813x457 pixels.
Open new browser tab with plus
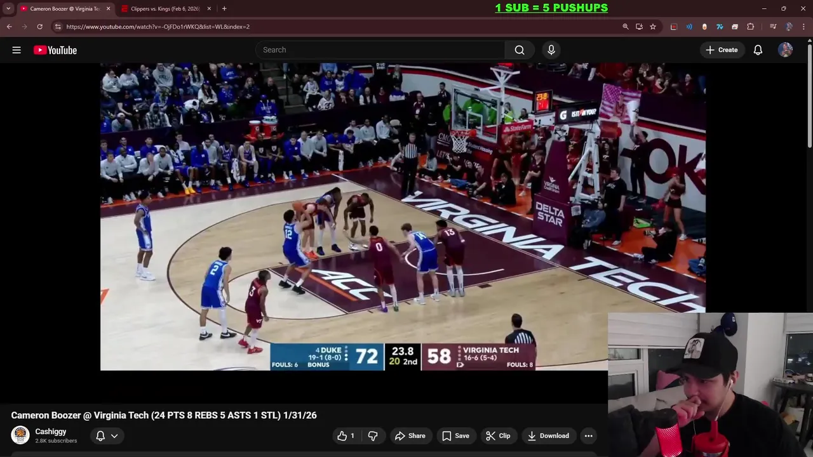click(224, 9)
